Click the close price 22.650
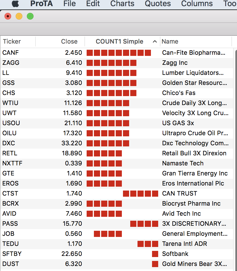 [72, 254]
